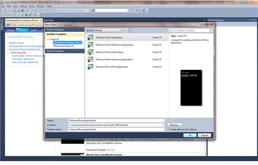Click the Solution name input field
Image resolution: width=258 pixels, height=165 pixels.
tap(117, 129)
